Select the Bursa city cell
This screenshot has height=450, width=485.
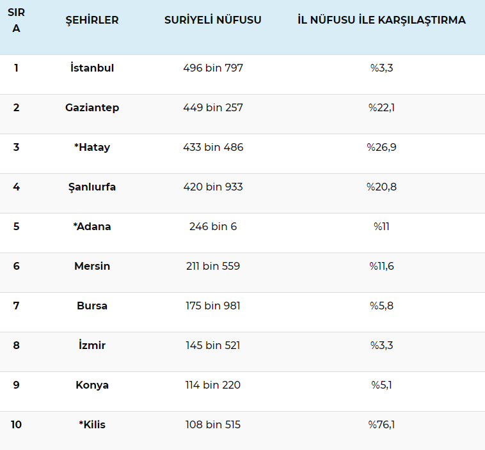pyautogui.click(x=92, y=306)
